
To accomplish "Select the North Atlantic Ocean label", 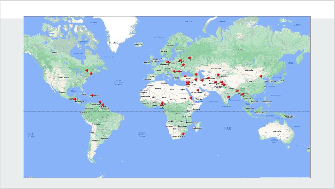I will (x=119, y=82).
